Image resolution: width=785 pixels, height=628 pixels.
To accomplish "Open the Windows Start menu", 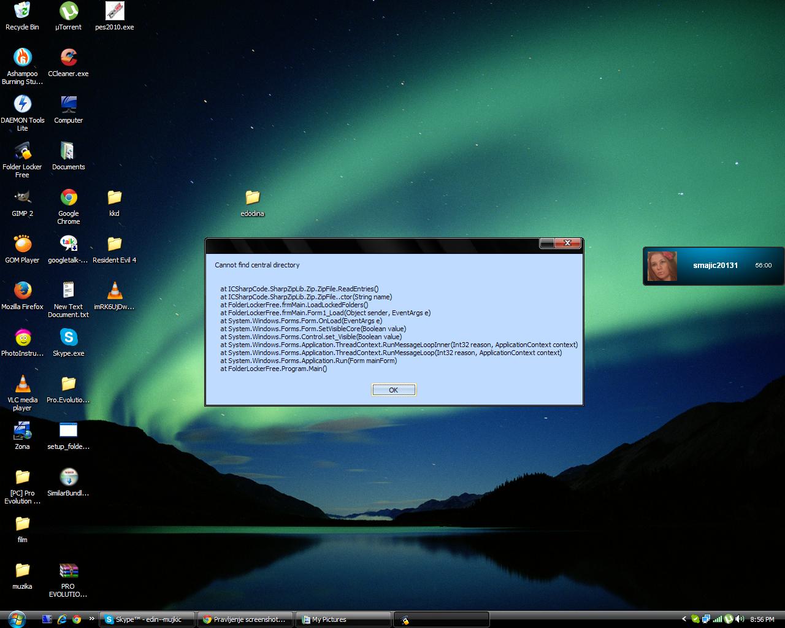I will coord(17,619).
